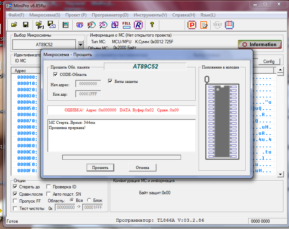Screen dimensions: 289x229
Task: Open project via the prj icon
Action: tap(40, 25)
